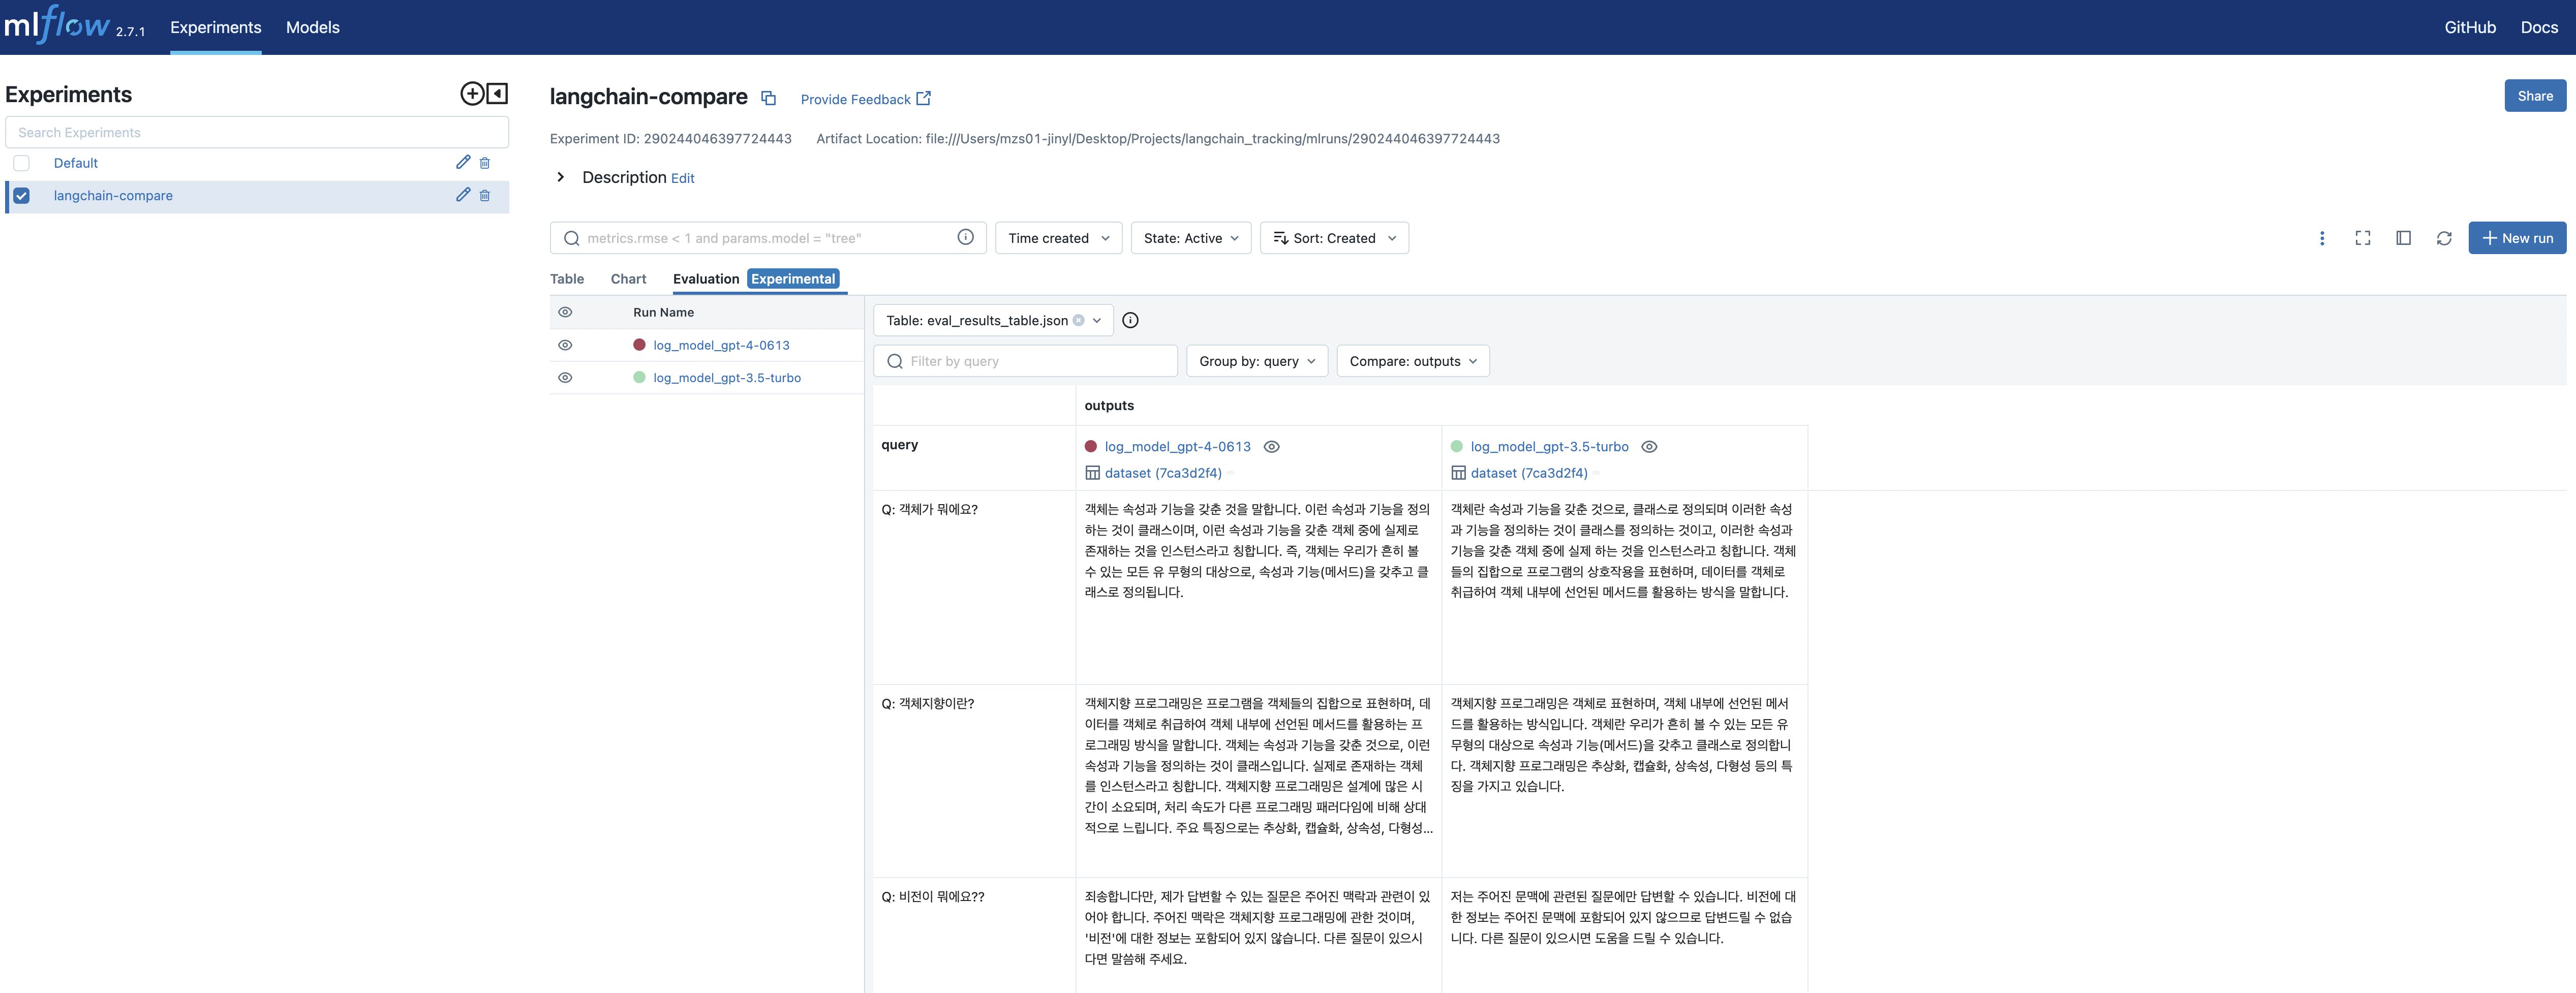Open the Table: eval_results_table.json selector

(993, 320)
